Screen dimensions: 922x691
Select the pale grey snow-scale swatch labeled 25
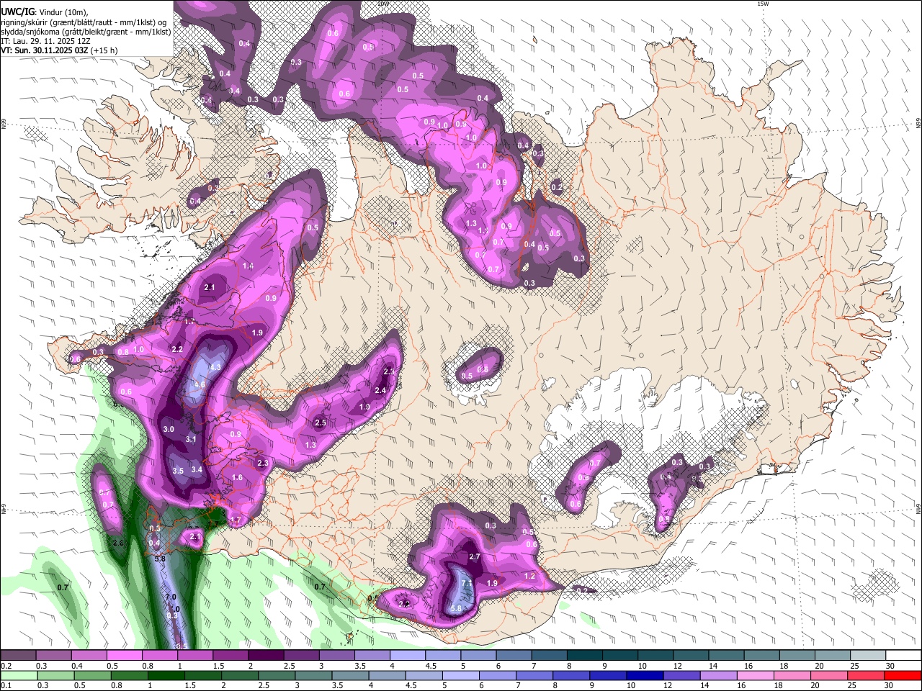(x=869, y=656)
